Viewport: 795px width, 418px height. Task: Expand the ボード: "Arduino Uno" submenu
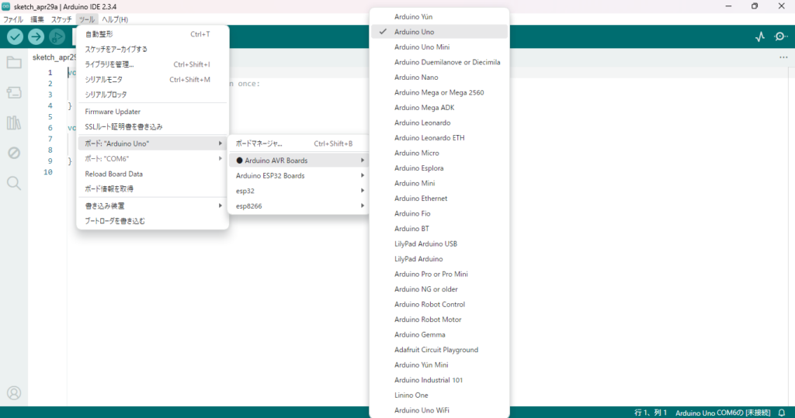point(153,143)
